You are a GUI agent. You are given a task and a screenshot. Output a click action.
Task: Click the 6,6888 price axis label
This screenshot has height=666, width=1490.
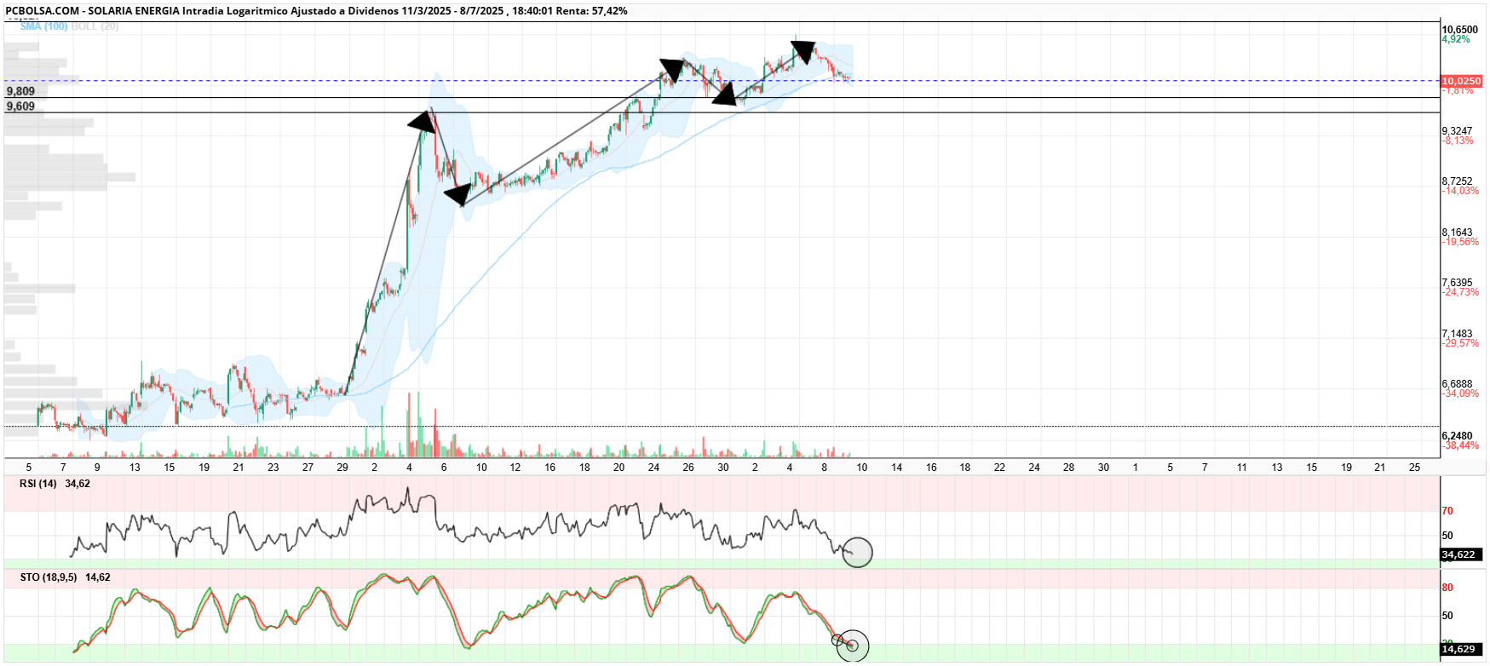tap(1457, 384)
